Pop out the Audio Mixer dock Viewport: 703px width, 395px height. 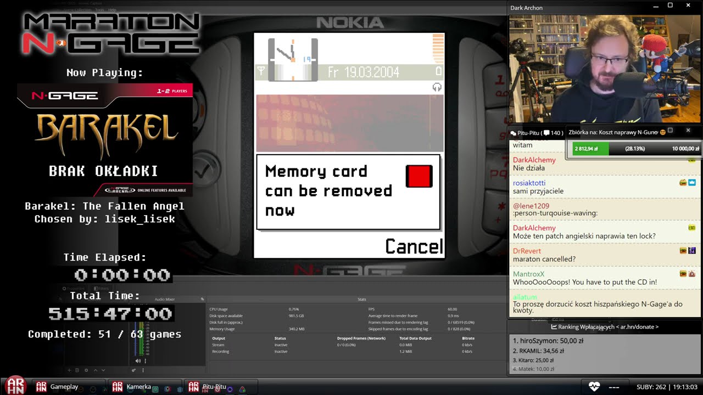click(202, 299)
